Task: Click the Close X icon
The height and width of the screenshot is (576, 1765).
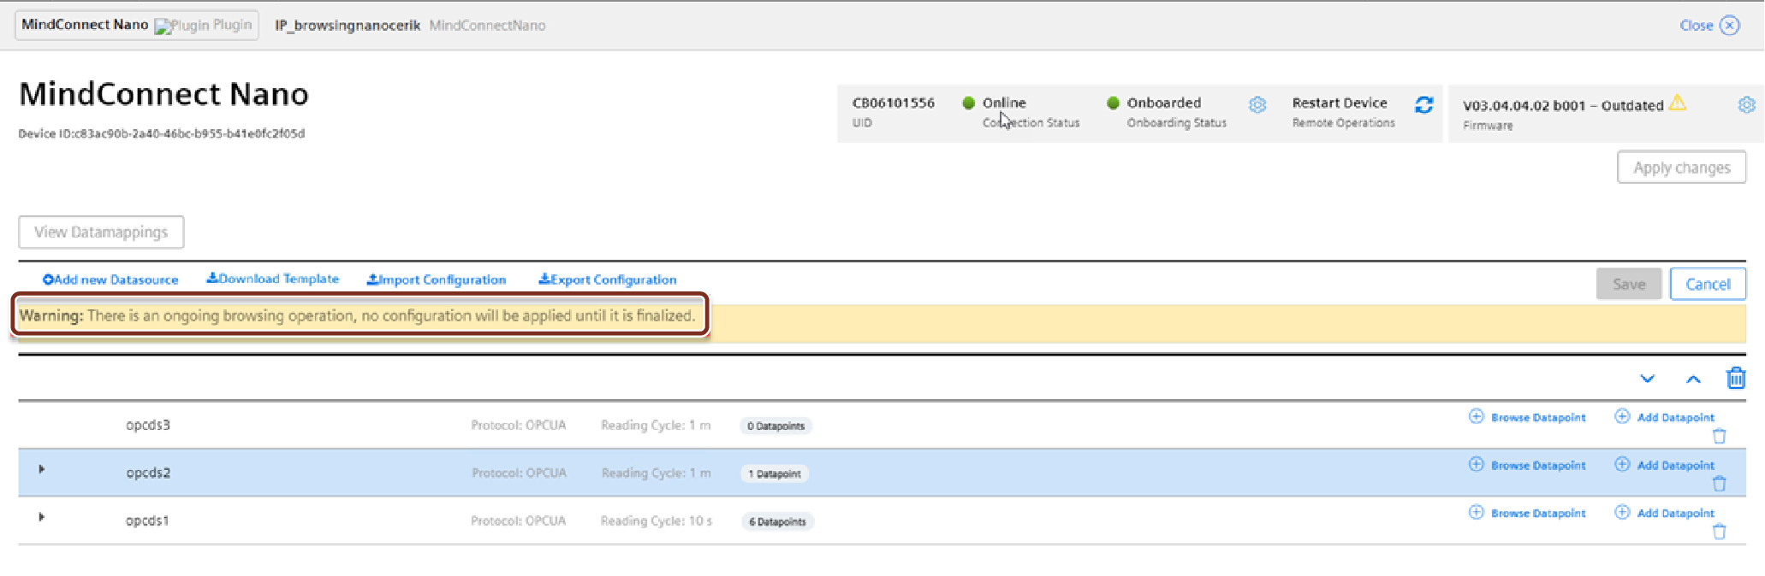Action: point(1730,25)
